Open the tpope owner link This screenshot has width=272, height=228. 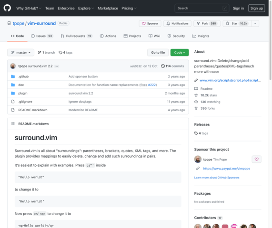[19, 23]
